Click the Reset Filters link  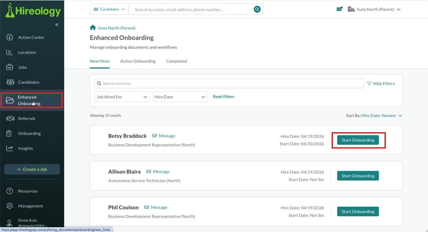pos(224,97)
